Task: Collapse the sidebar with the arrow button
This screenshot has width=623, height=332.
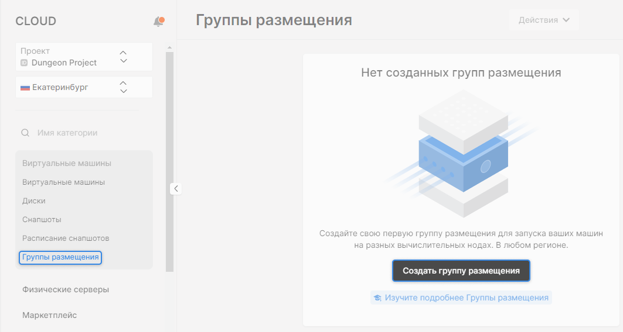Action: click(176, 189)
